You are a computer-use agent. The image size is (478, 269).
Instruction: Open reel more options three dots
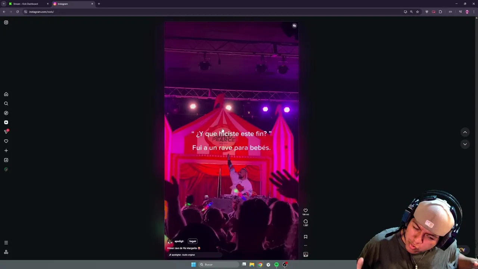(305, 245)
